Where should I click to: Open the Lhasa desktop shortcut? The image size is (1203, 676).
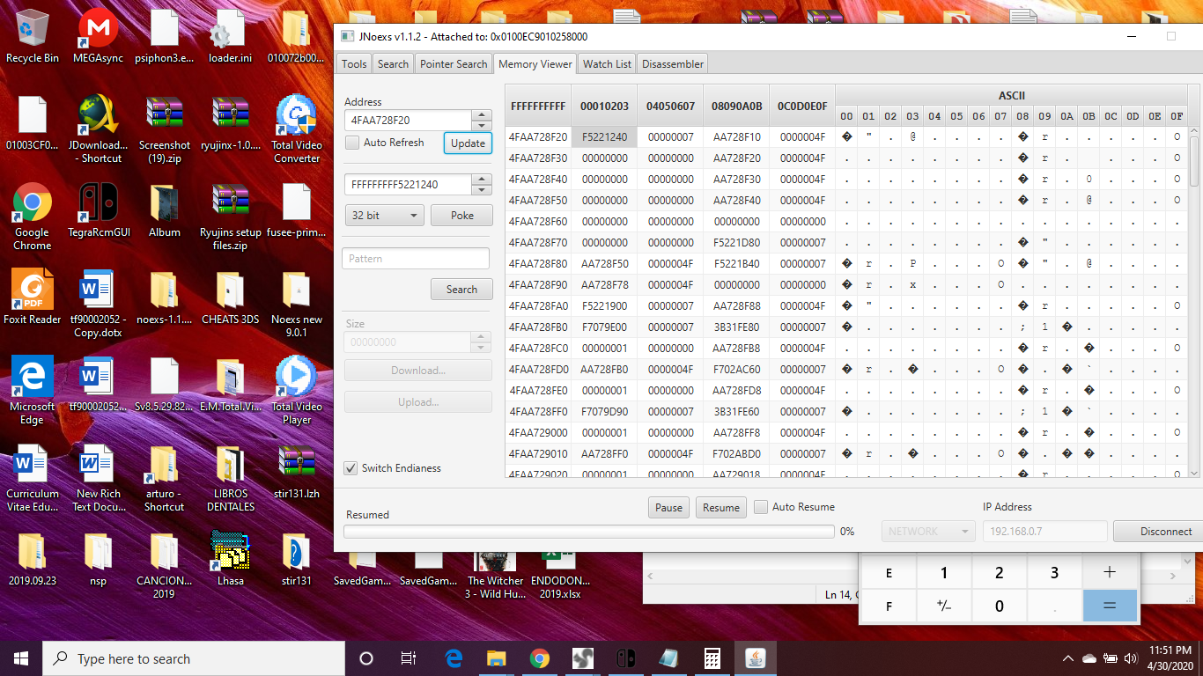point(230,559)
